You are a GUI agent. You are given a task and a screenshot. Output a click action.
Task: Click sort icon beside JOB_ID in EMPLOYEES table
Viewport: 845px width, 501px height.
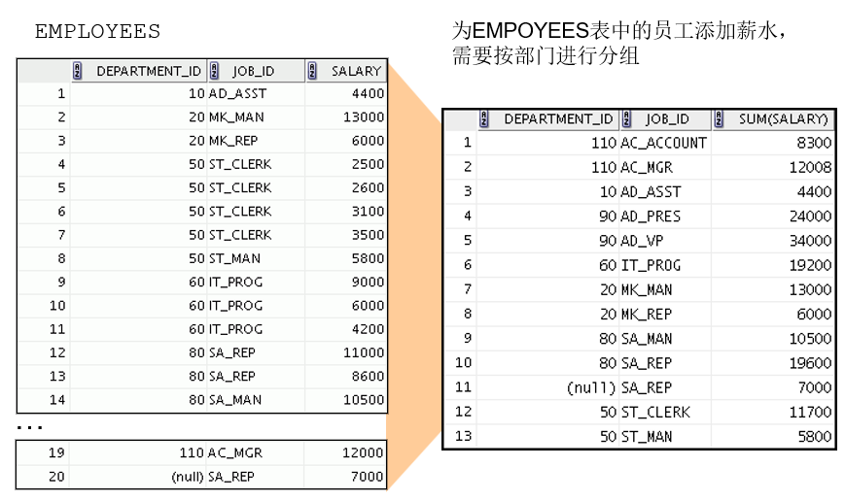[x=214, y=71]
